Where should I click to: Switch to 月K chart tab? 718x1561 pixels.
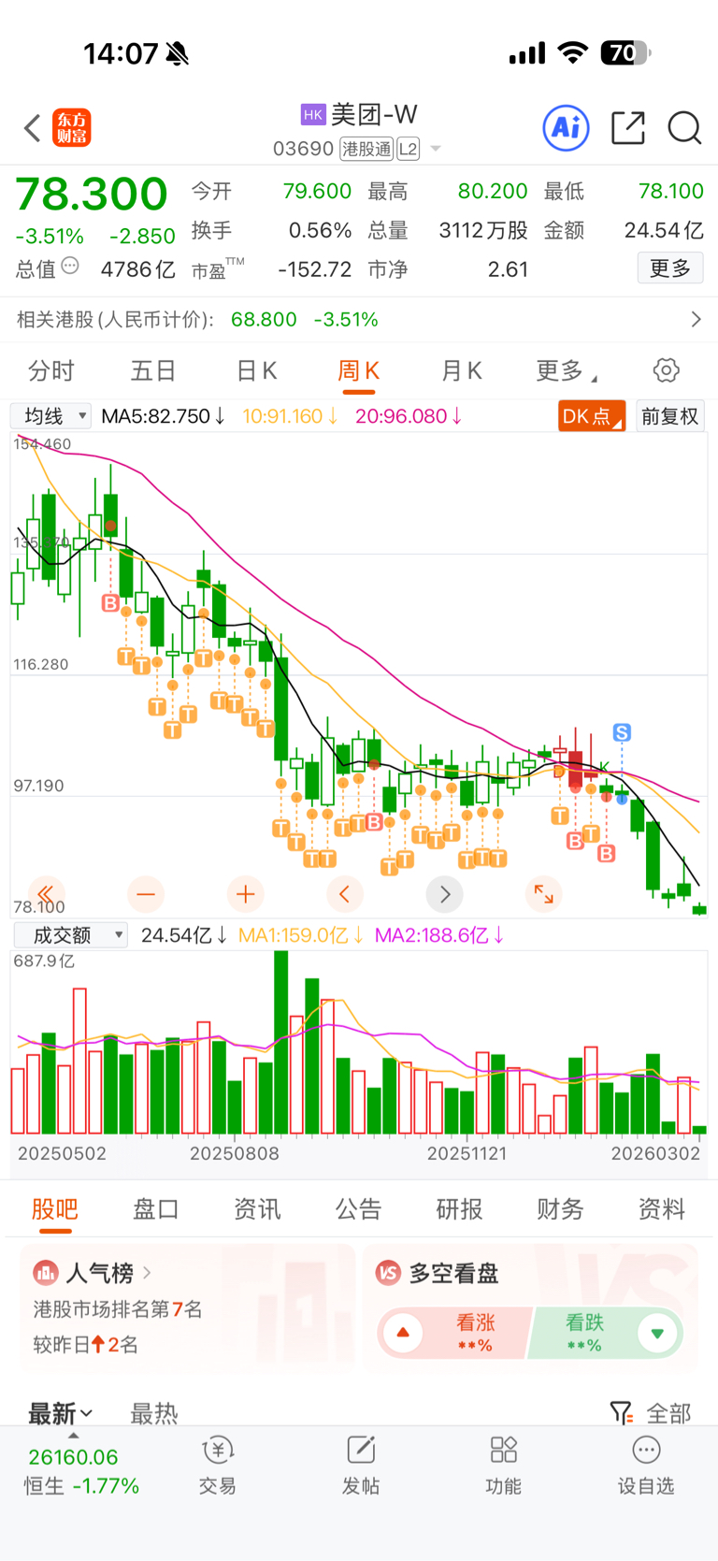[461, 371]
